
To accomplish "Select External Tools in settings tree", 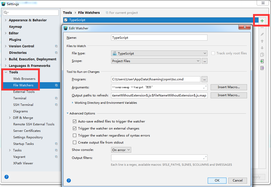I will click(24, 92).
